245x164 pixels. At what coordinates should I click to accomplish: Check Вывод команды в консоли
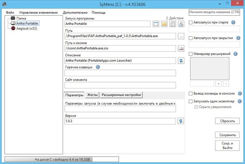pyautogui.click(x=190, y=94)
